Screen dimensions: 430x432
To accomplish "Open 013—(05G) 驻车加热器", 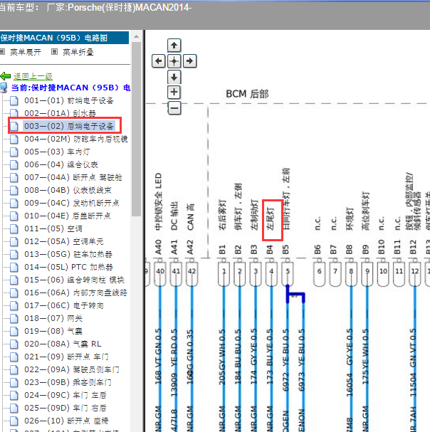I will [68, 254].
